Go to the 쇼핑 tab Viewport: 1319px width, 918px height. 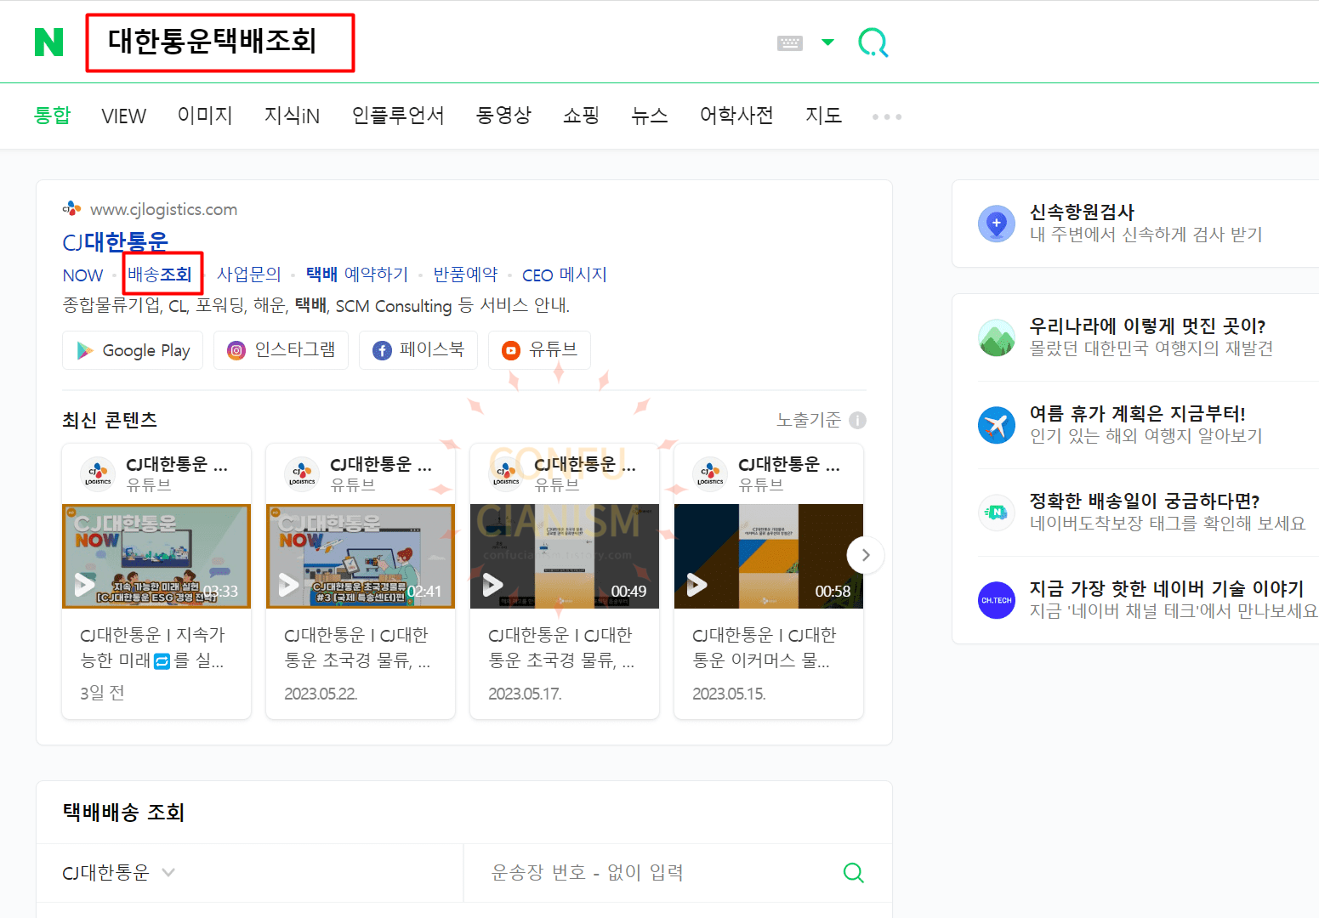tap(581, 116)
